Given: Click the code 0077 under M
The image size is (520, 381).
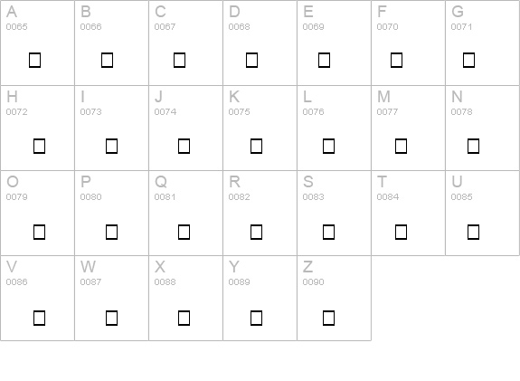Looking at the screenshot, I should tap(387, 112).
